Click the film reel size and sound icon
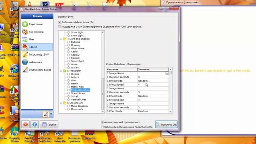This screenshot has height=144, width=256. pyautogui.click(x=25, y=32)
